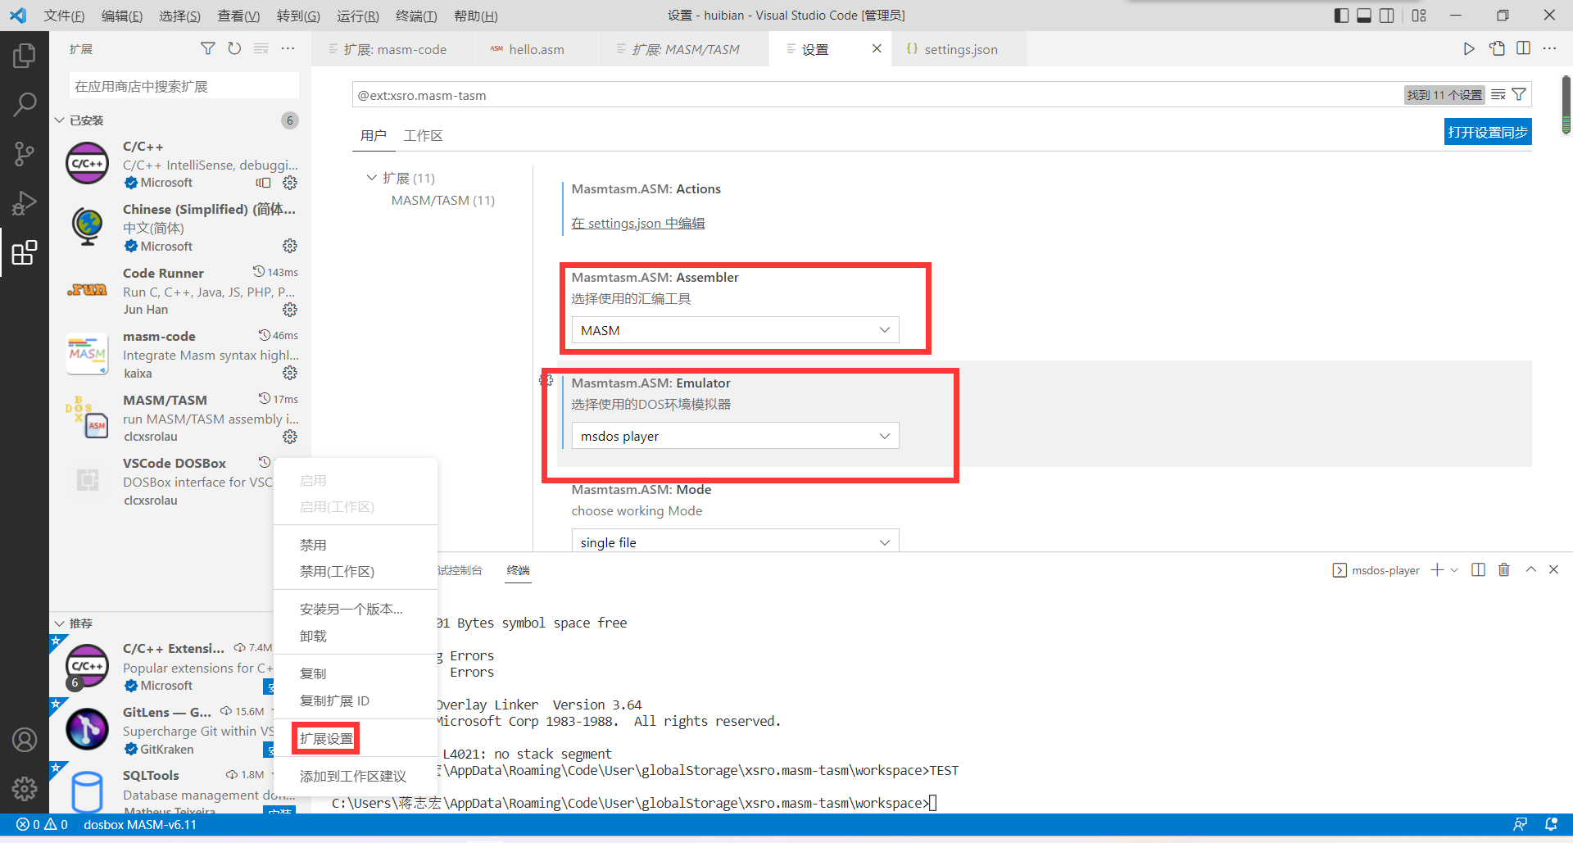Switch to hello.asm tab
This screenshot has height=843, width=1573.
click(x=537, y=49)
